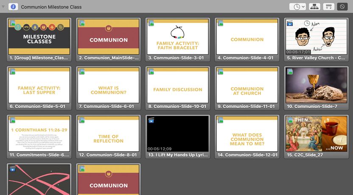Image resolution: width=353 pixels, height=195 pixels.
Task: Click the 00:05:17;01 duration on slide 5
Action: (x=298, y=52)
